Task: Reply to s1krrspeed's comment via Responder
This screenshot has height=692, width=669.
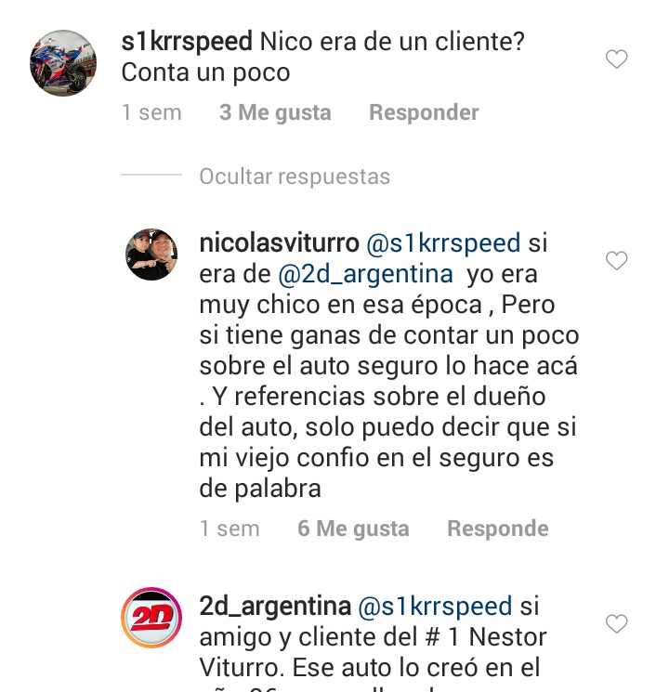Action: (424, 112)
